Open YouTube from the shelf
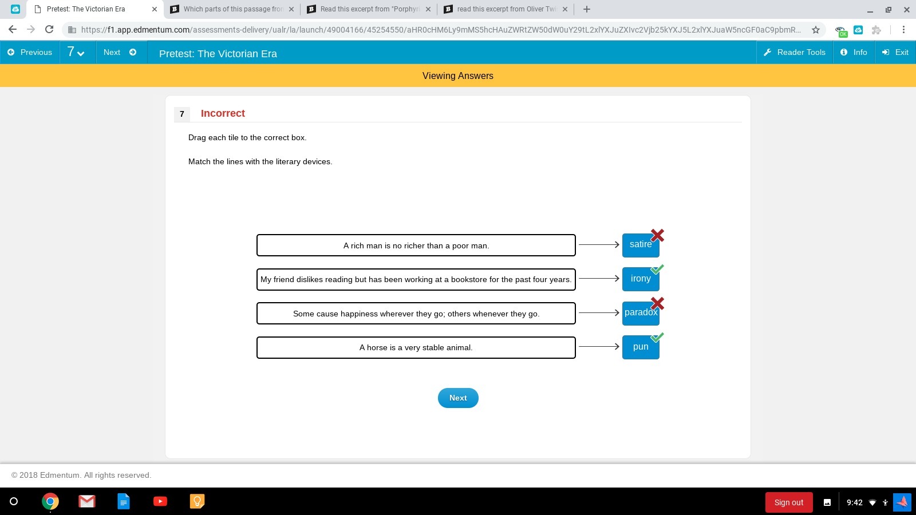 tap(160, 501)
